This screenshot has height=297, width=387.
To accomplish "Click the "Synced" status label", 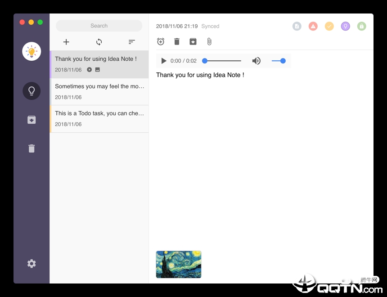I will click(x=210, y=26).
